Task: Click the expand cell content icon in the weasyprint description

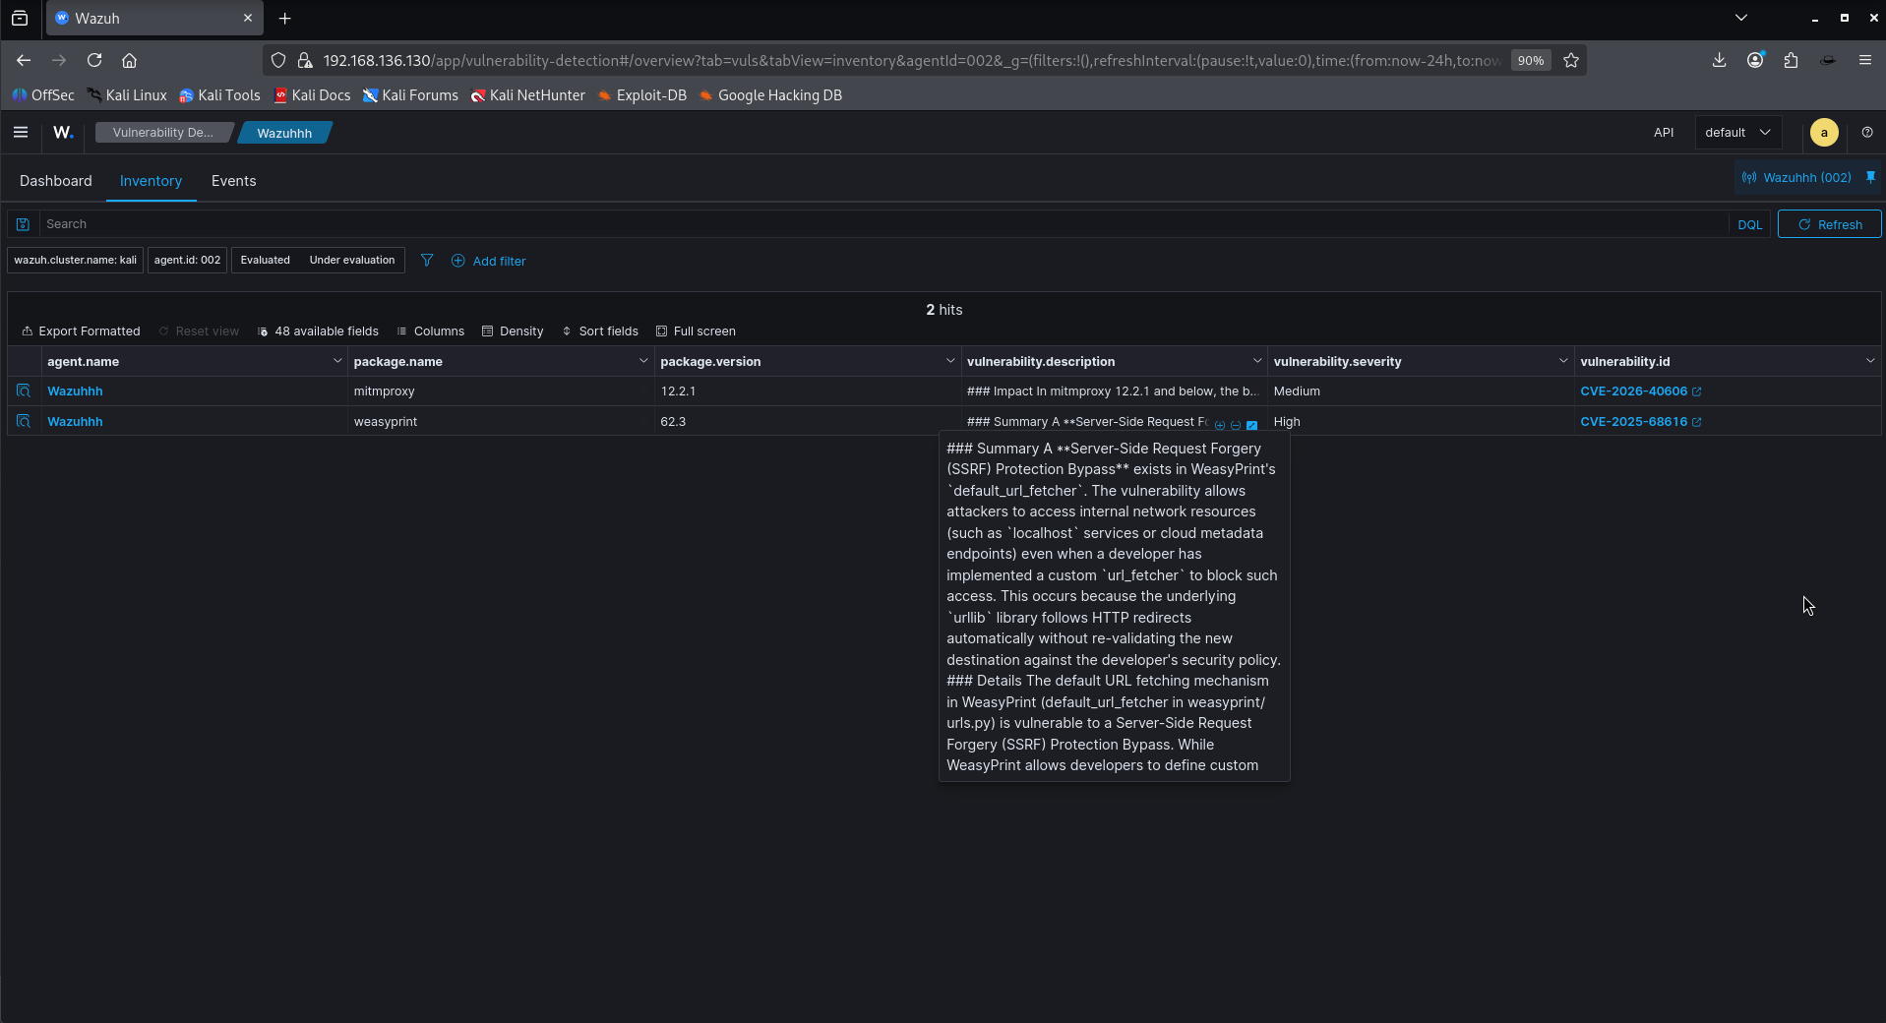Action: [x=1251, y=425]
